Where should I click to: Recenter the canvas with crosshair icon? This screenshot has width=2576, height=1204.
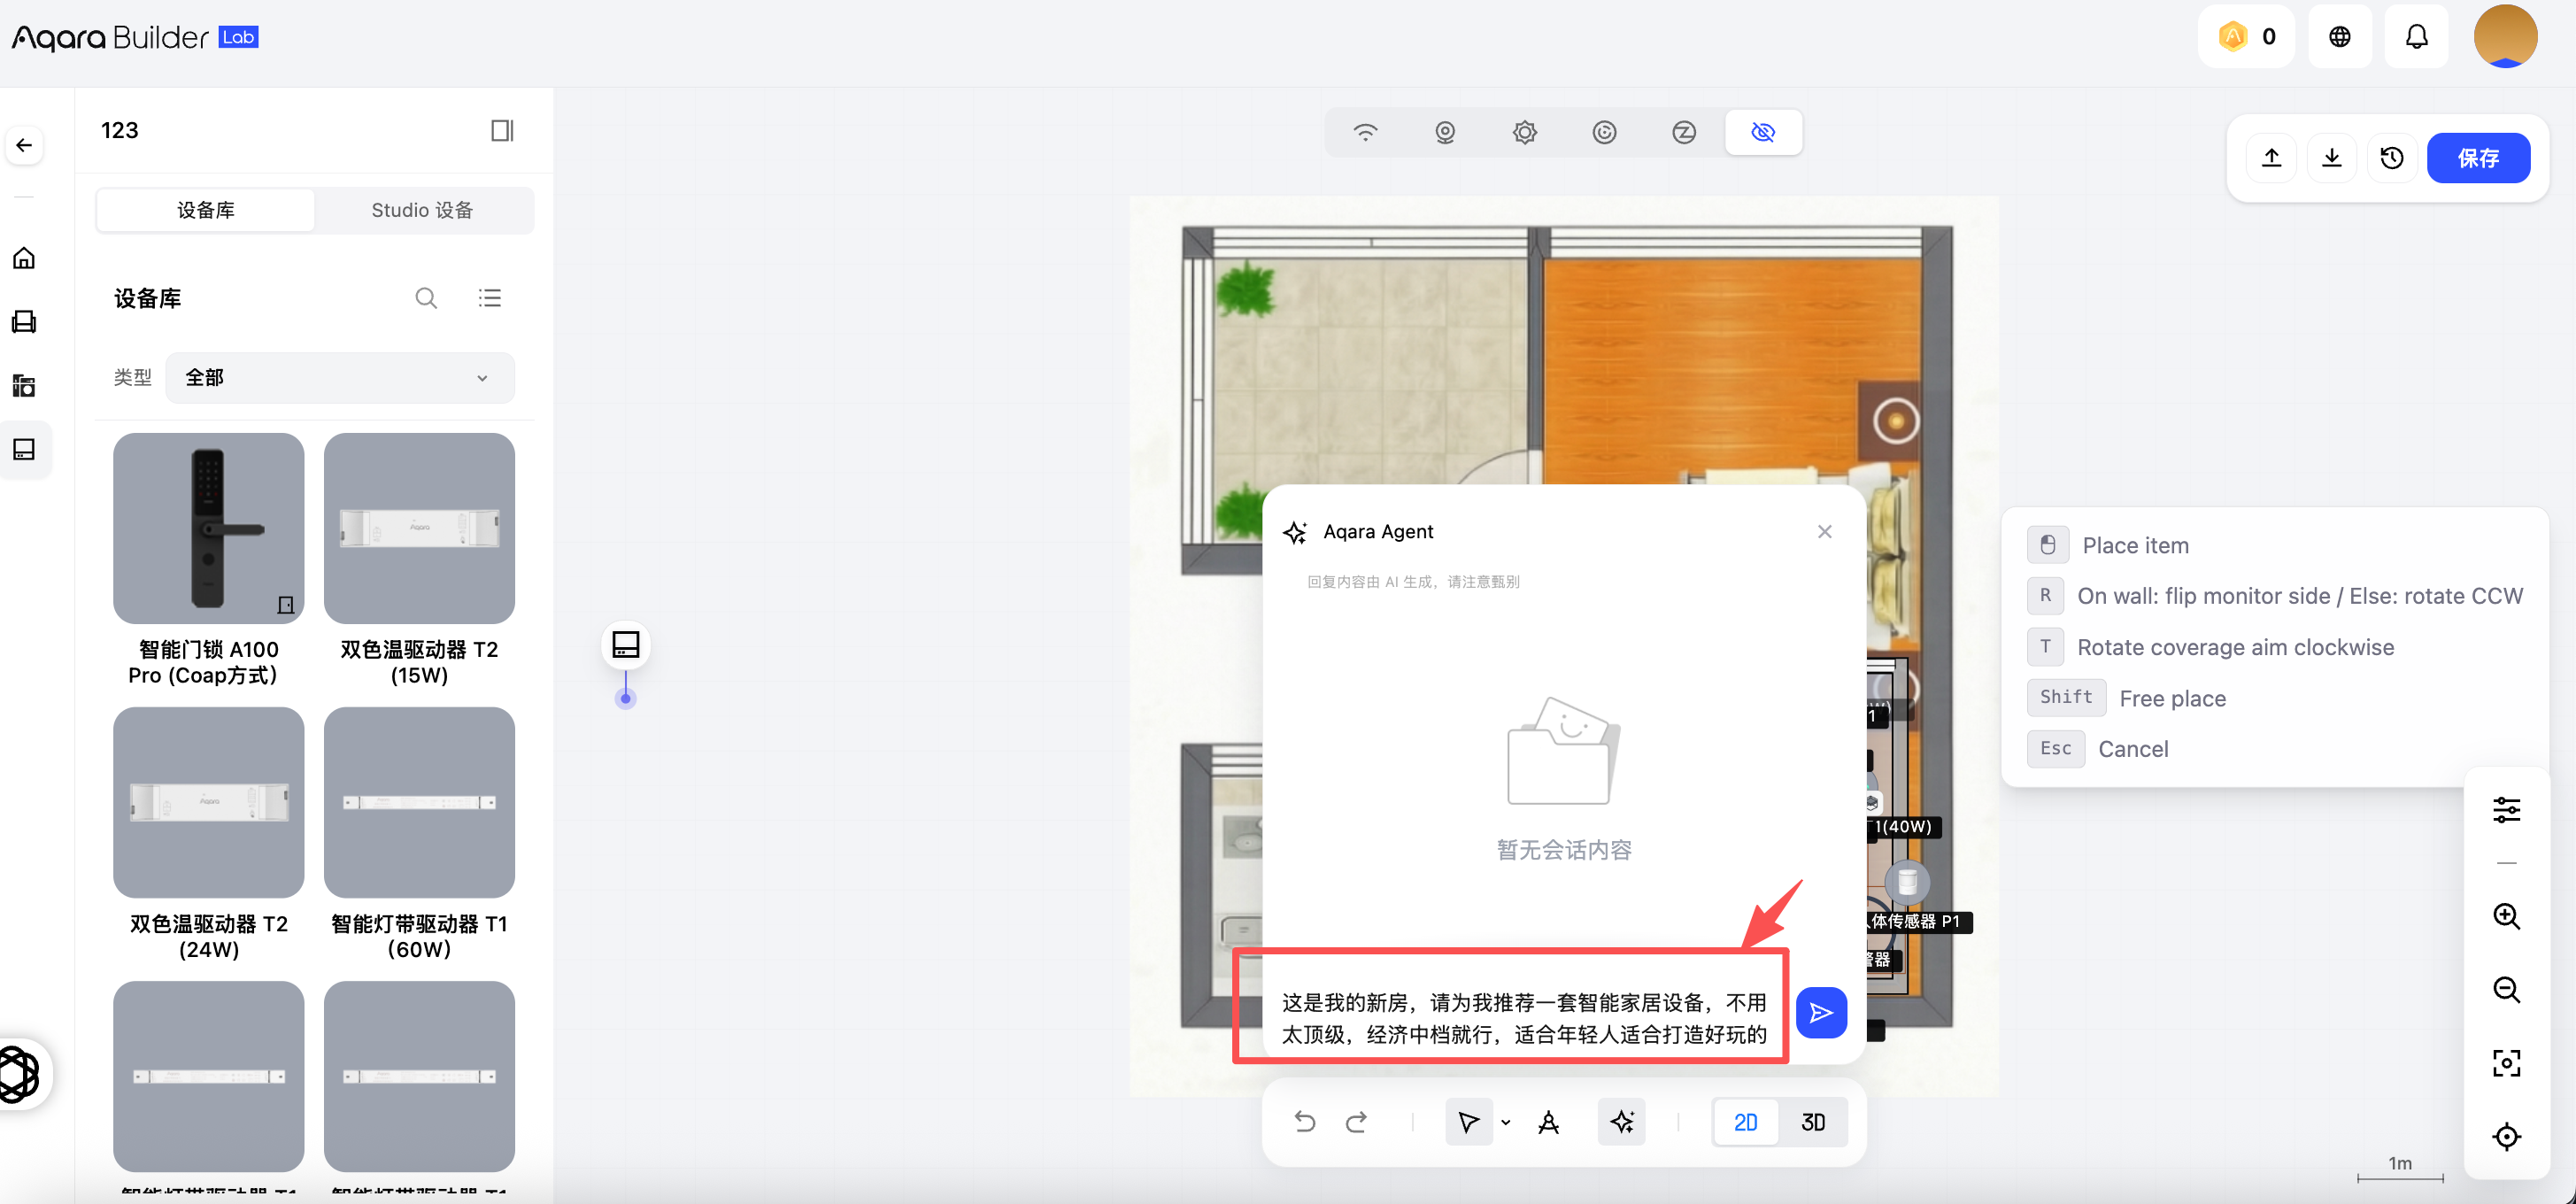click(2506, 1136)
